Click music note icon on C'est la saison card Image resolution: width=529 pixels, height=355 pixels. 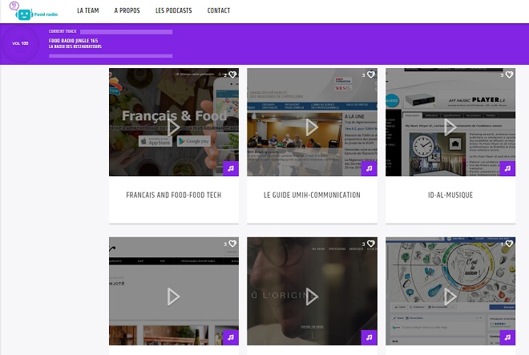click(507, 337)
